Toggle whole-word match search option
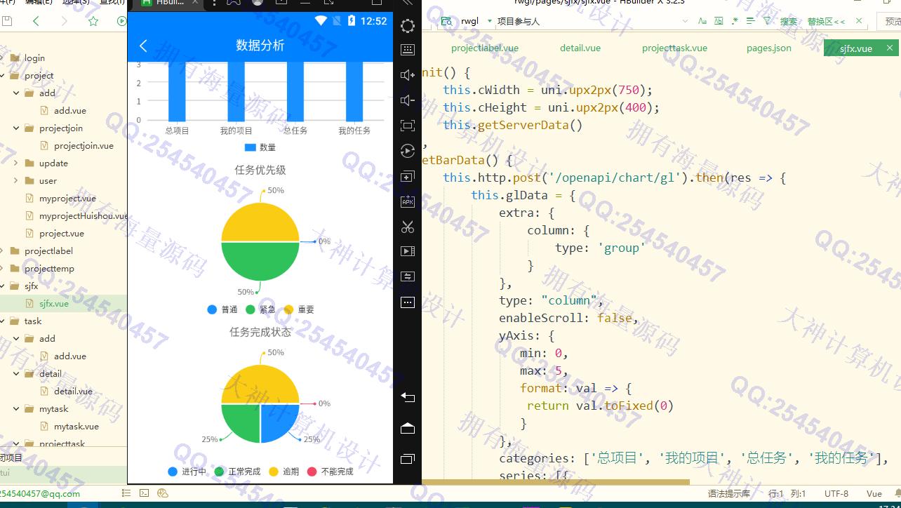Image resolution: width=901 pixels, height=508 pixels. point(719,21)
